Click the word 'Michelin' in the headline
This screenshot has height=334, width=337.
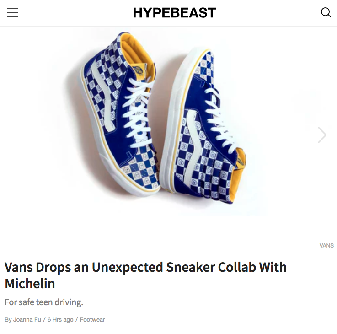[x=30, y=284]
